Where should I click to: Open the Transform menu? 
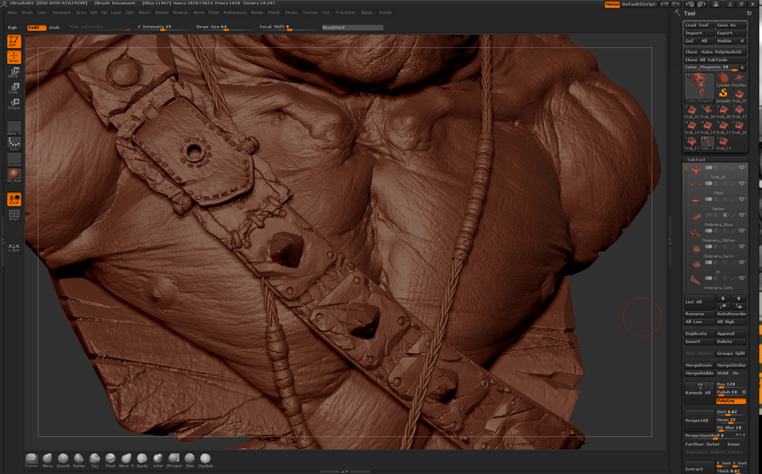coord(345,12)
